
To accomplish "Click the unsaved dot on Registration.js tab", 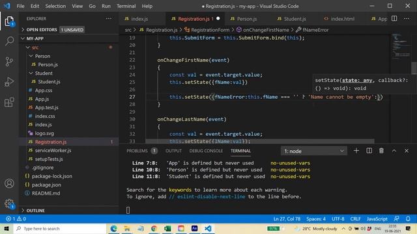I will 218,19.
